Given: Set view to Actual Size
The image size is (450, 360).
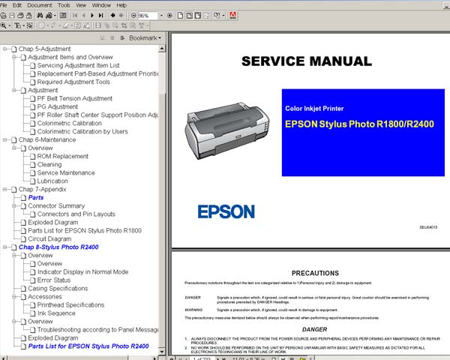Looking at the screenshot, I should [x=180, y=16].
